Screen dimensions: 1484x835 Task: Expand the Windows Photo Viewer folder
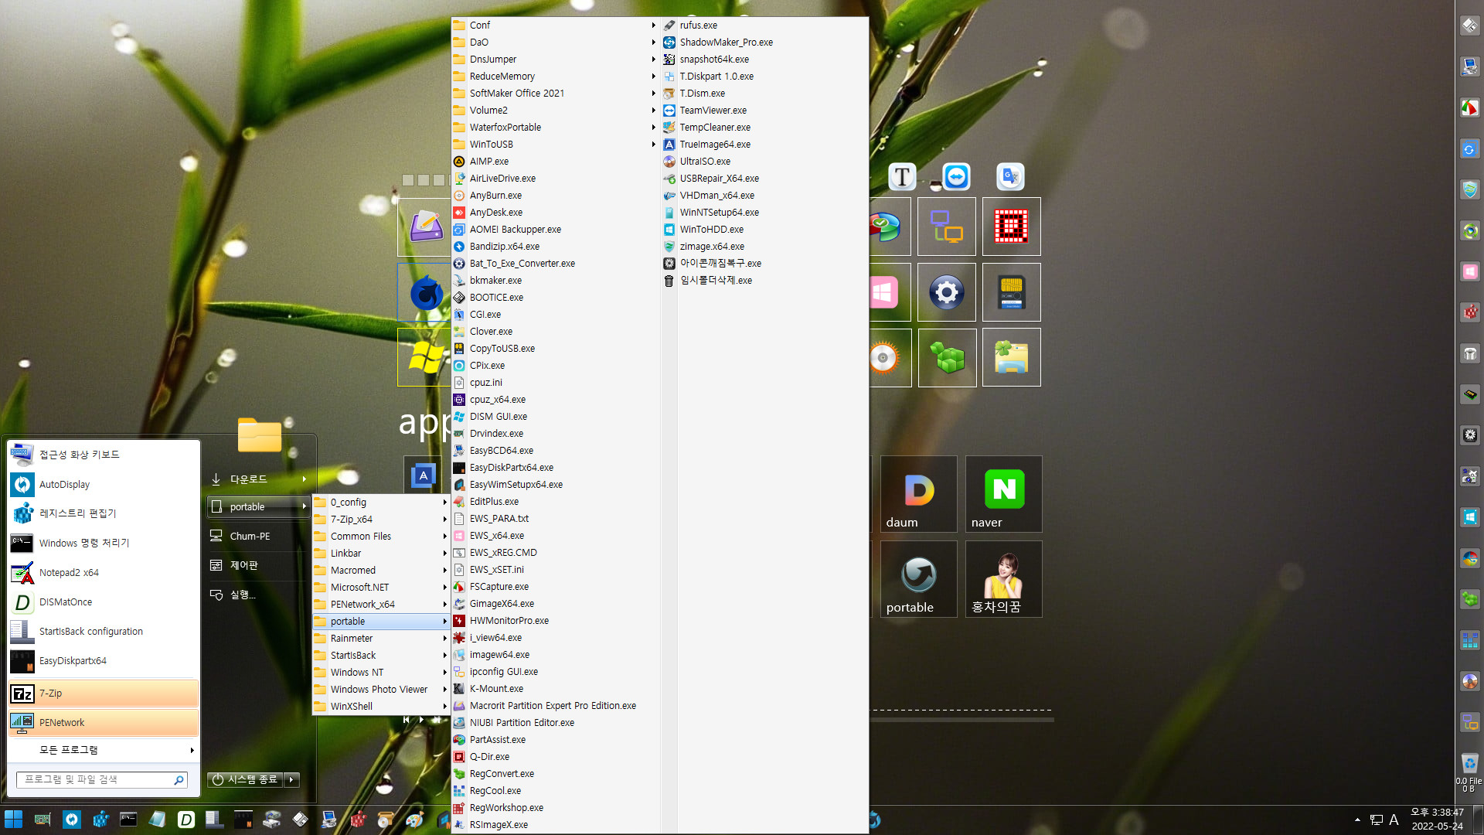pyautogui.click(x=380, y=689)
